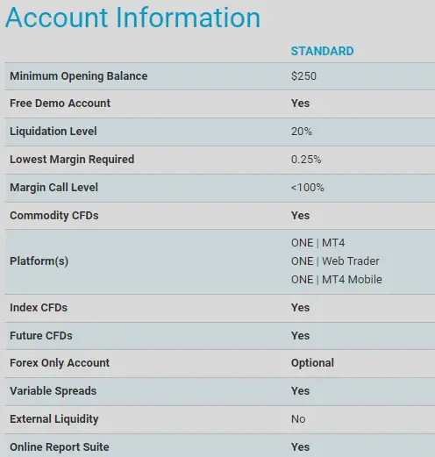Select the Commodity CFDs row label
This screenshot has width=435, height=457.
pyautogui.click(x=54, y=216)
